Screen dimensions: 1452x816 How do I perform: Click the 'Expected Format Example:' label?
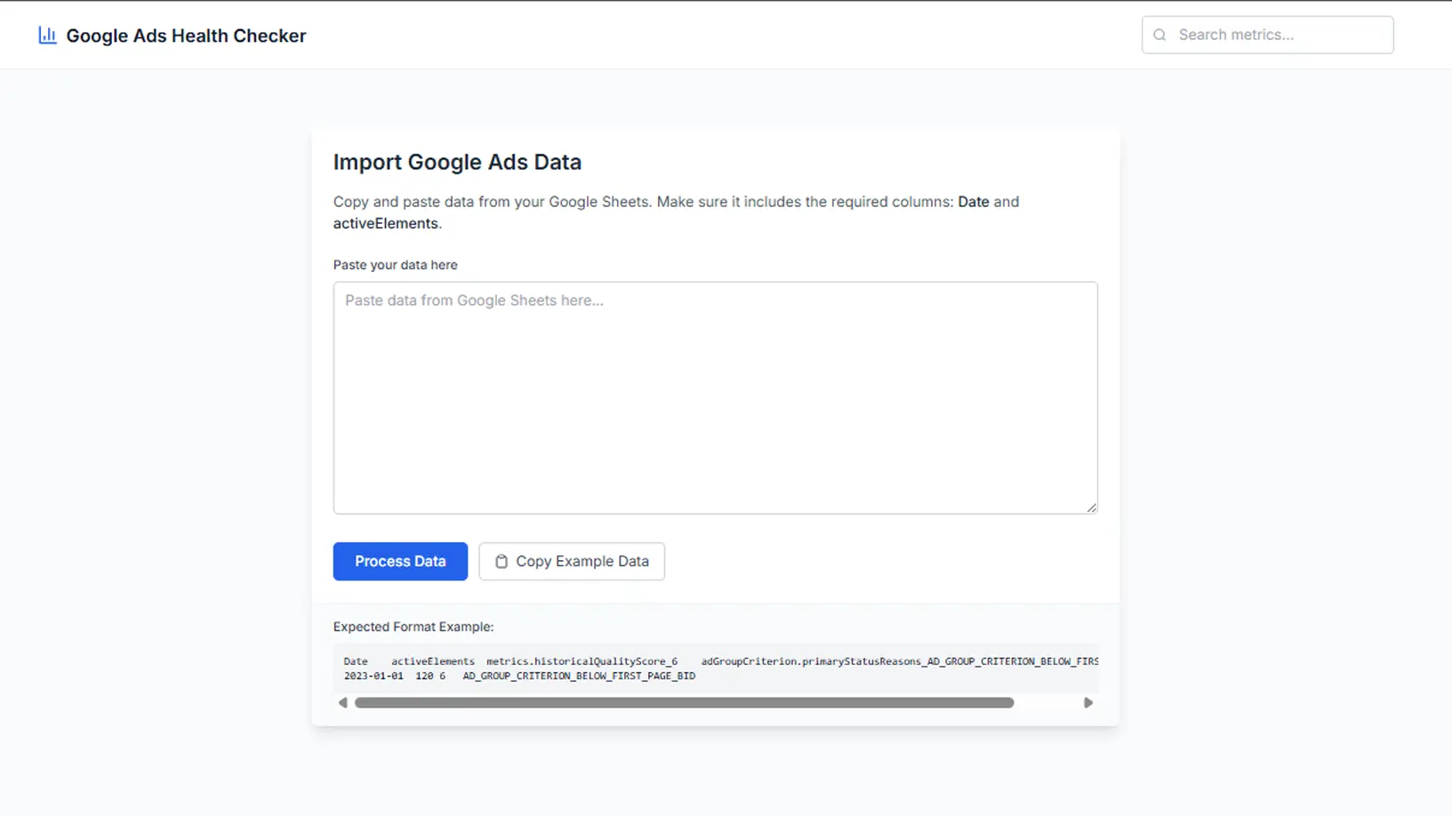coord(413,627)
